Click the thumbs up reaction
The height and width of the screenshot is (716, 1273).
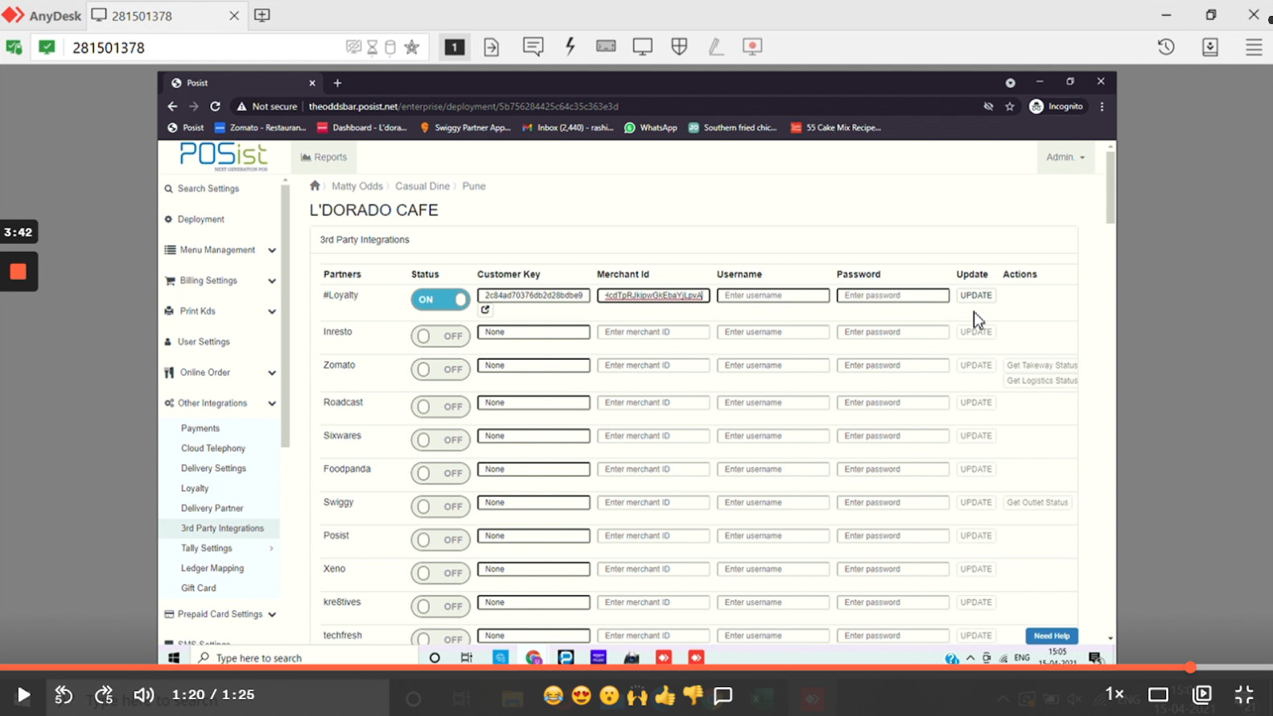[665, 695]
